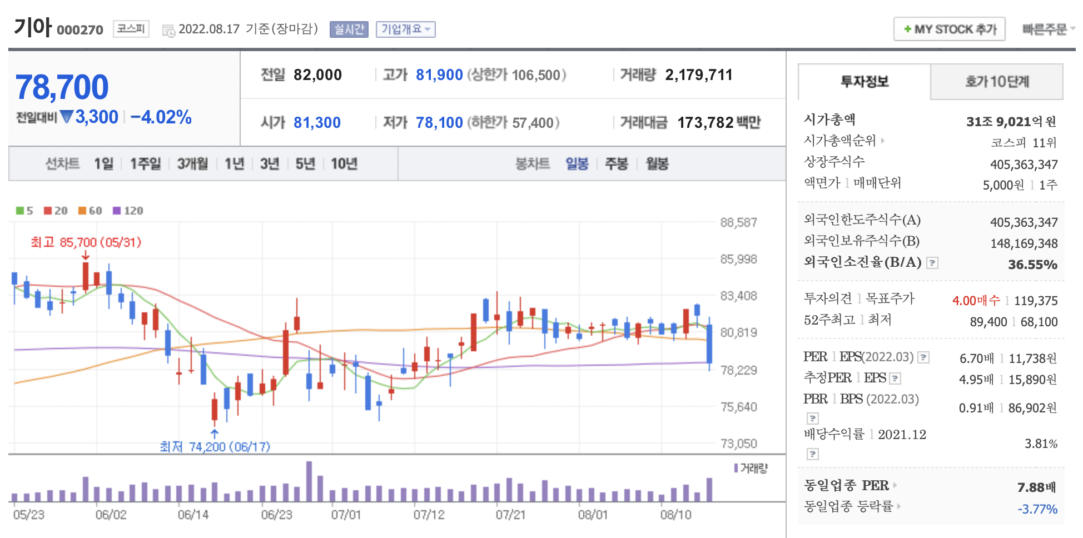
Task: Click the current price 78,700
Action: (62, 87)
